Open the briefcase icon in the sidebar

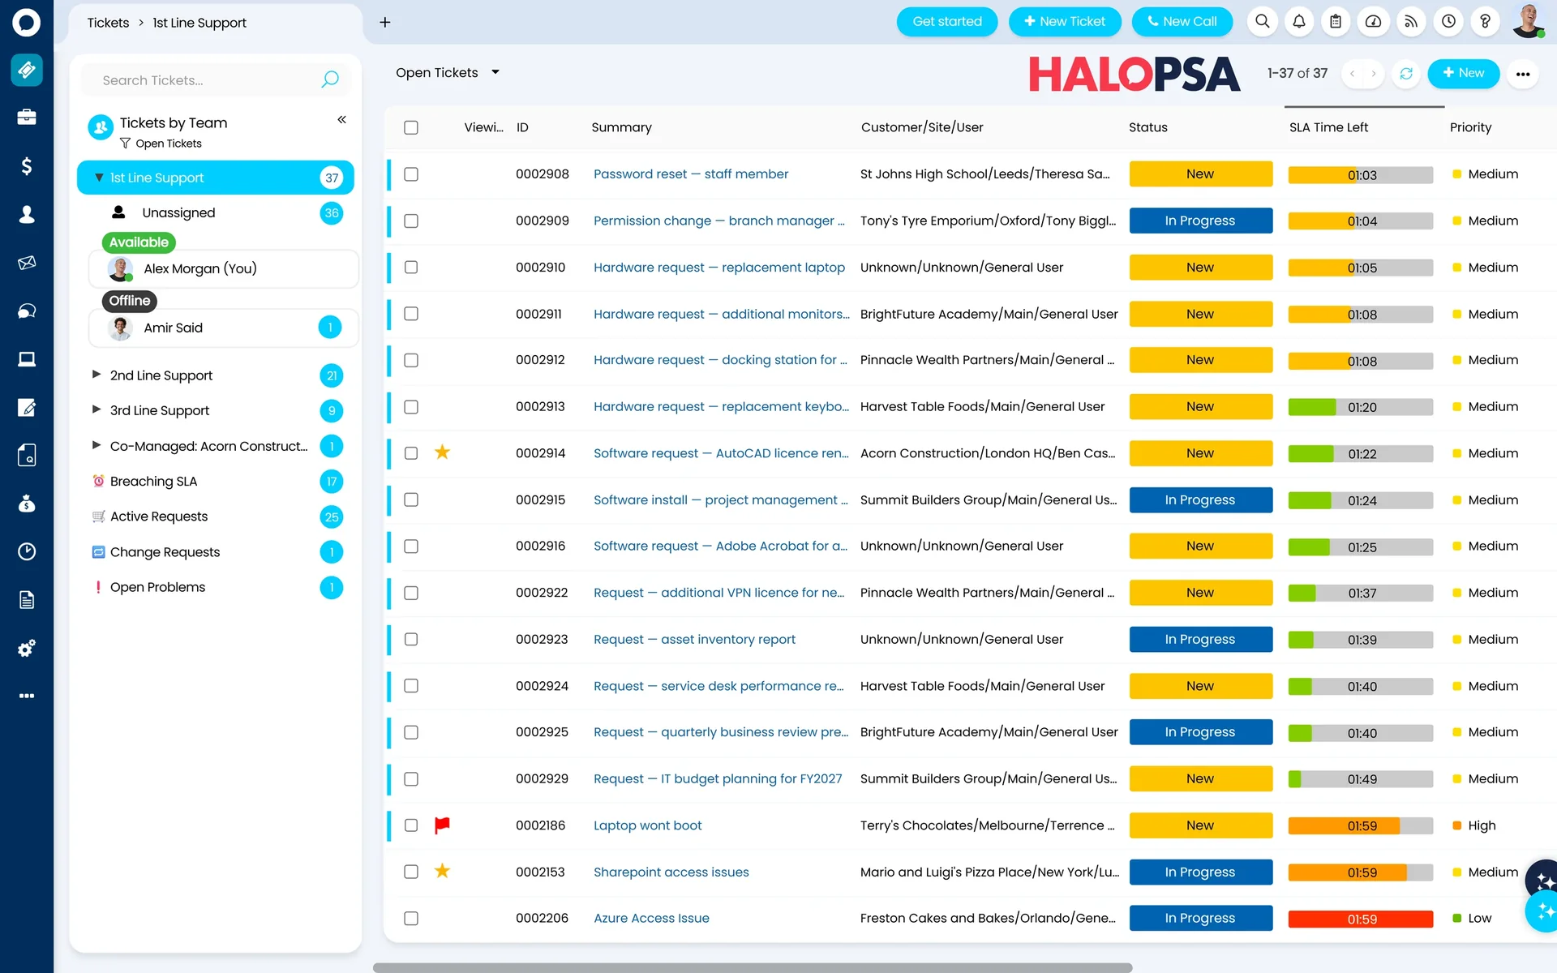(27, 118)
